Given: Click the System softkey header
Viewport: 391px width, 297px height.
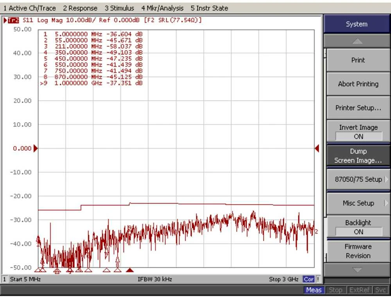Looking at the screenshot, I should [357, 24].
